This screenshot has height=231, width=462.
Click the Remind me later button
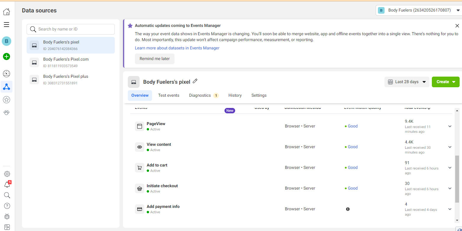tap(155, 59)
